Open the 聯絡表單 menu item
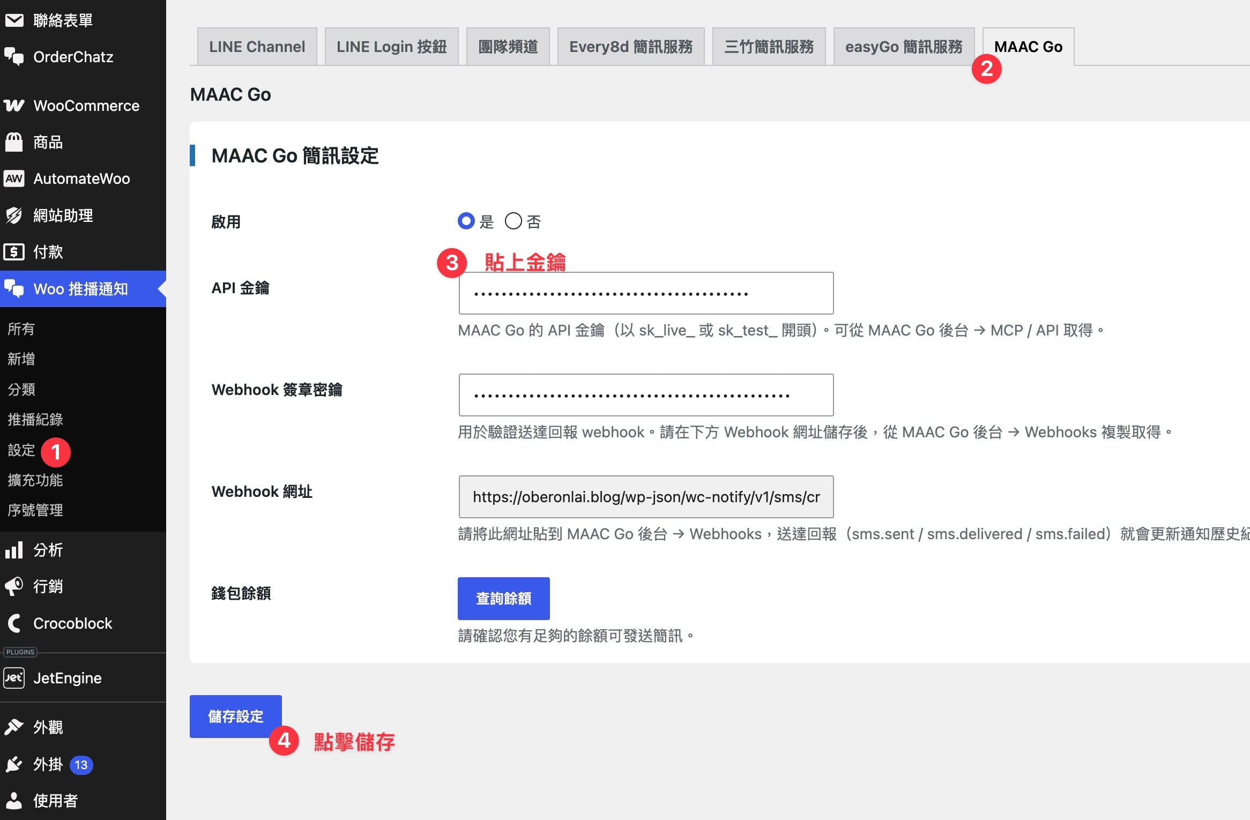1250x820 pixels. pos(83,20)
